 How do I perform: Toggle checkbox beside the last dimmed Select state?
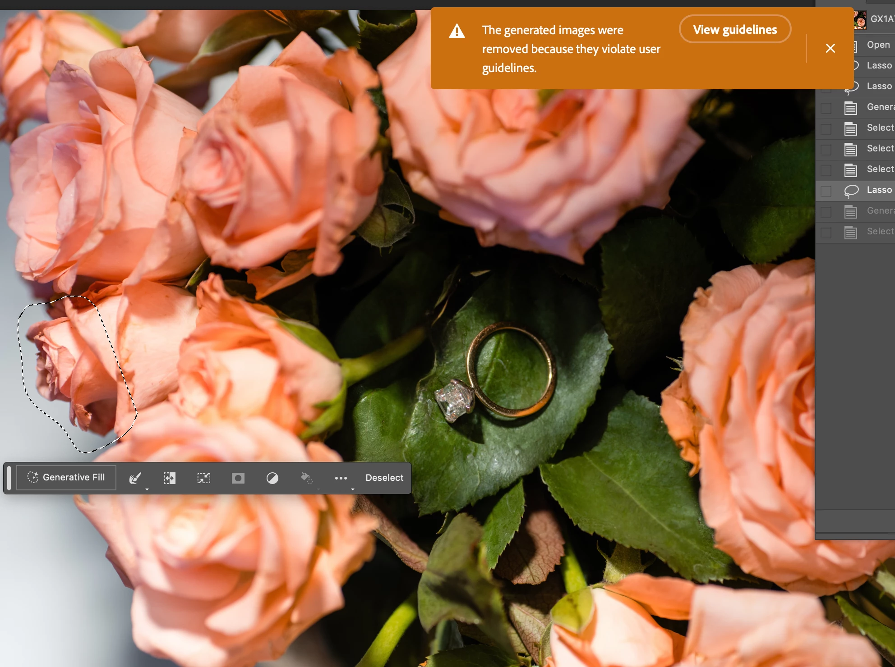[826, 232]
